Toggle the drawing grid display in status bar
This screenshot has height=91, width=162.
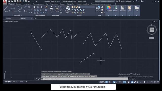coord(107,82)
